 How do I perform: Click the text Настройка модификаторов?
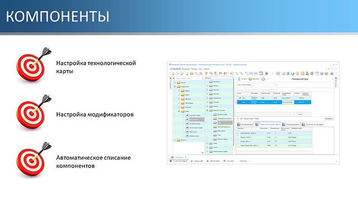click(x=95, y=114)
